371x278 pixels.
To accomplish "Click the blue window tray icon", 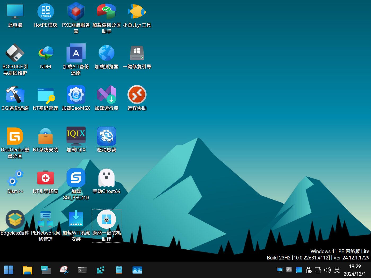I will (299, 270).
